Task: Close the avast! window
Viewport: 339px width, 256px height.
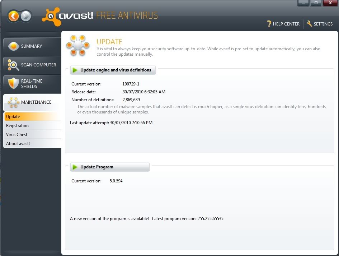Action: 330,3
